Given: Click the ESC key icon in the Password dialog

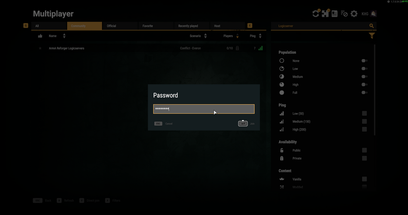Looking at the screenshot, I should 158,124.
